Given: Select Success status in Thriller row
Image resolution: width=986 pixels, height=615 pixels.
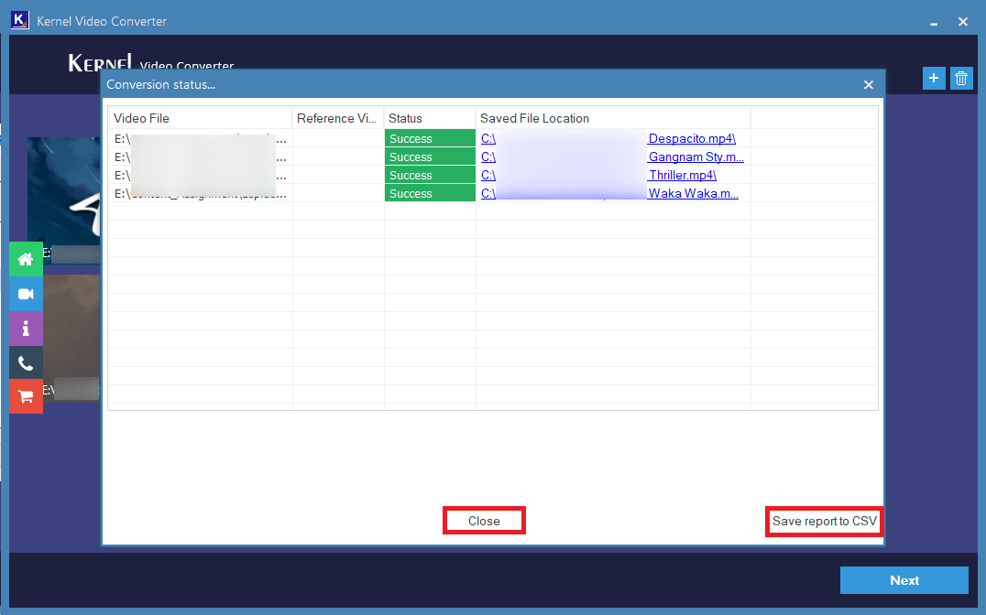Looking at the screenshot, I should coord(430,175).
